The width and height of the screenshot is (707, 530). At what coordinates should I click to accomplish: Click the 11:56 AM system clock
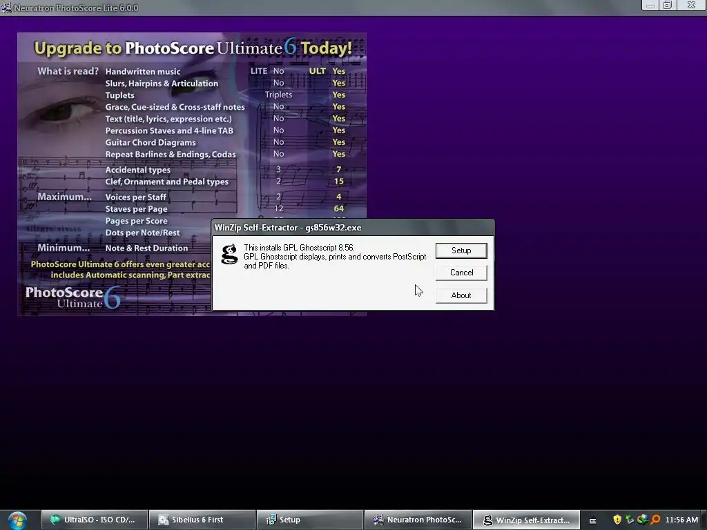pos(681,520)
